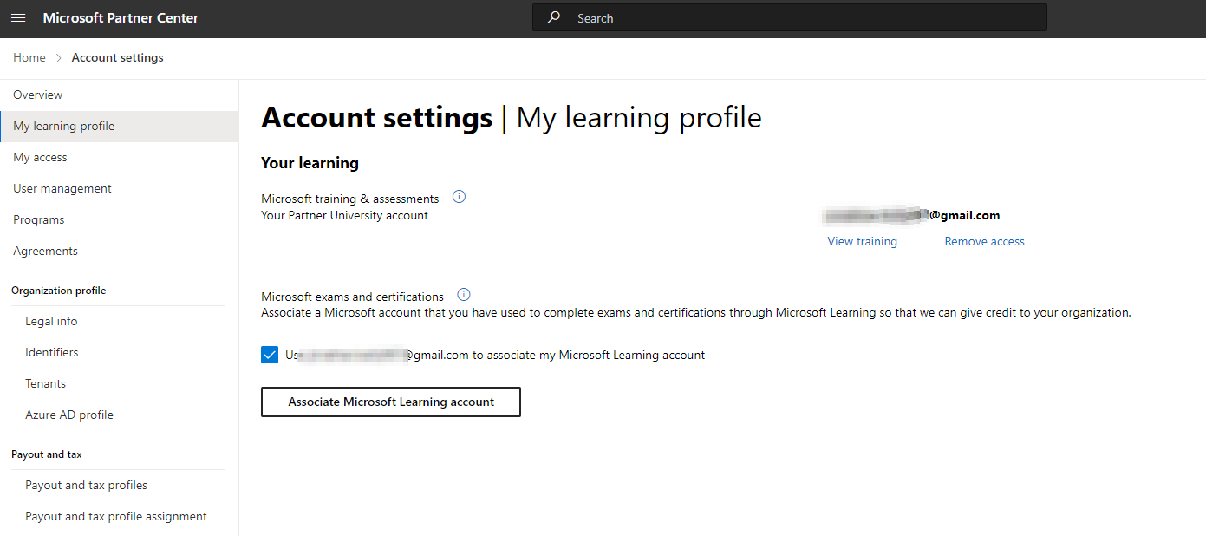View the Azure AD profile settings
1206x536 pixels.
coord(69,415)
